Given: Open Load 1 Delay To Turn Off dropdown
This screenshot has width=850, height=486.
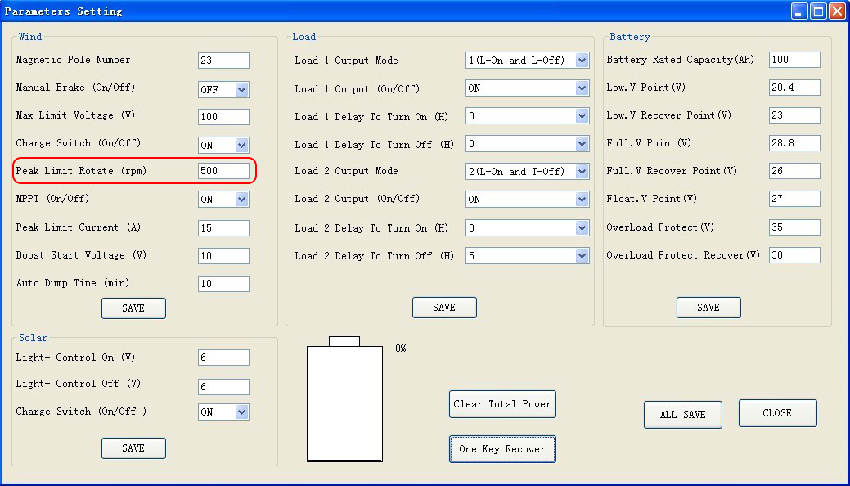Looking at the screenshot, I should (528, 144).
